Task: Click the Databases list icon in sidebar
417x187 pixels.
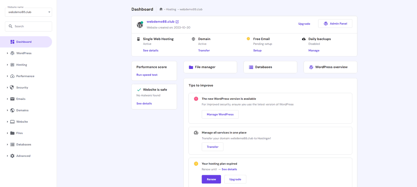Action: coord(13,145)
